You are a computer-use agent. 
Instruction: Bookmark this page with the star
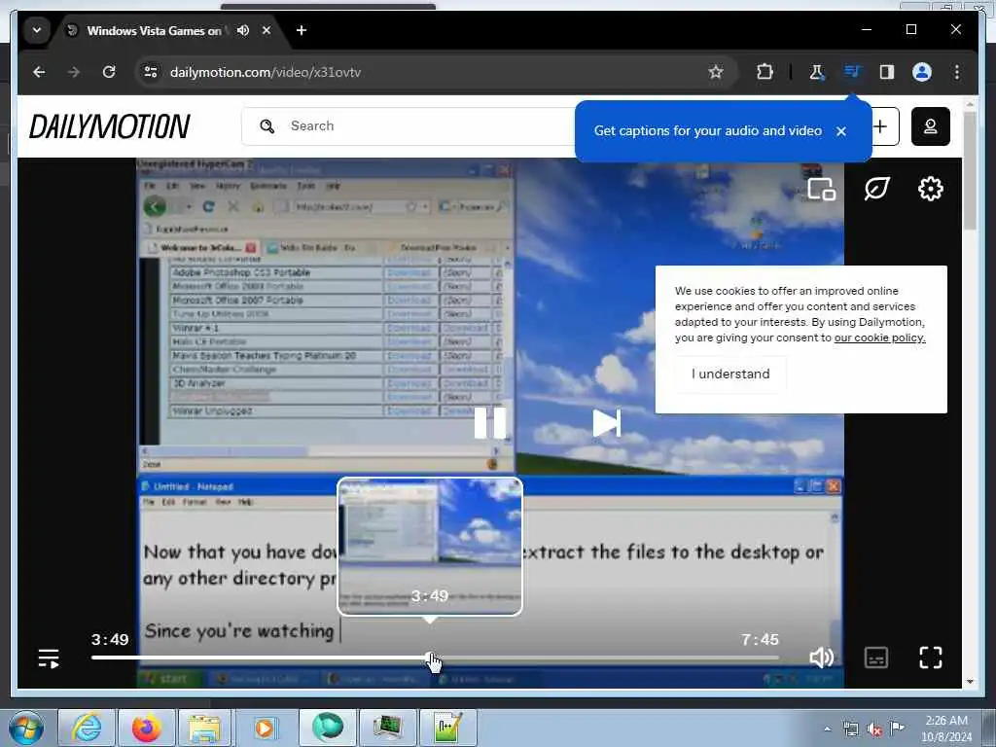tap(716, 72)
